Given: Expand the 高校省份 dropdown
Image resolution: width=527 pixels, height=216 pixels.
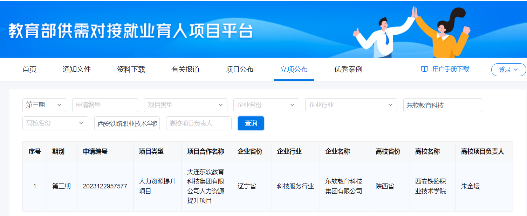Looking at the screenshot, I should [55, 123].
